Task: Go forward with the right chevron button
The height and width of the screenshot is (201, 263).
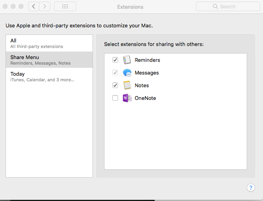Action: coord(45,6)
